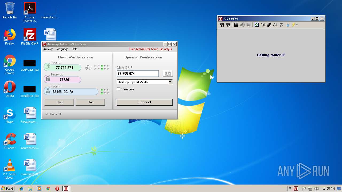
Task: Click the Getting router IP message
Action: pyautogui.click(x=271, y=55)
